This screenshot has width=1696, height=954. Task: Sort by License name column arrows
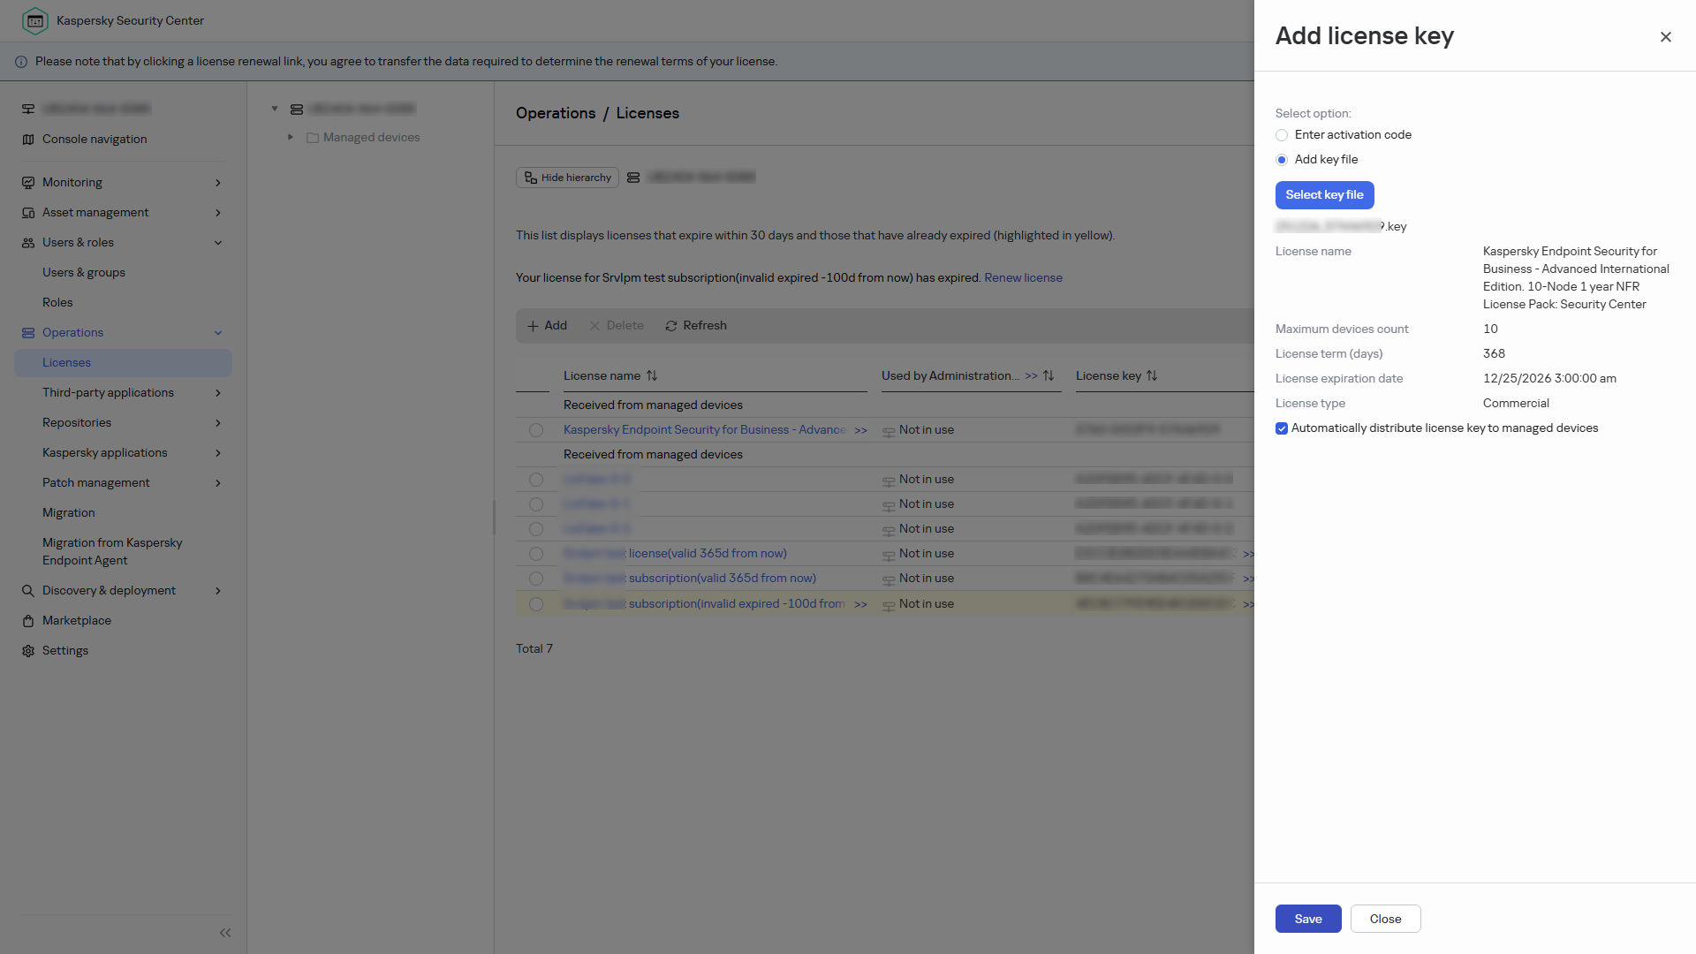tap(652, 376)
